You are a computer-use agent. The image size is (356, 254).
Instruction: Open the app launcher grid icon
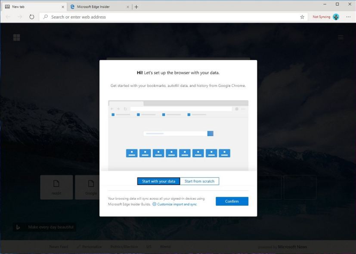[17, 37]
